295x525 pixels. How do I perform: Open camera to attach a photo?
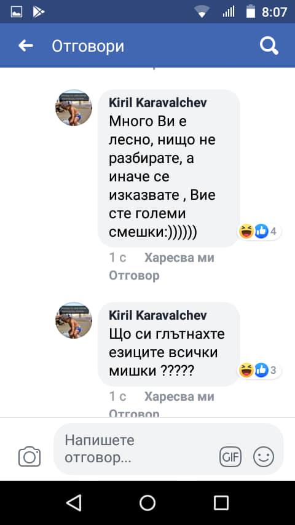(x=29, y=456)
